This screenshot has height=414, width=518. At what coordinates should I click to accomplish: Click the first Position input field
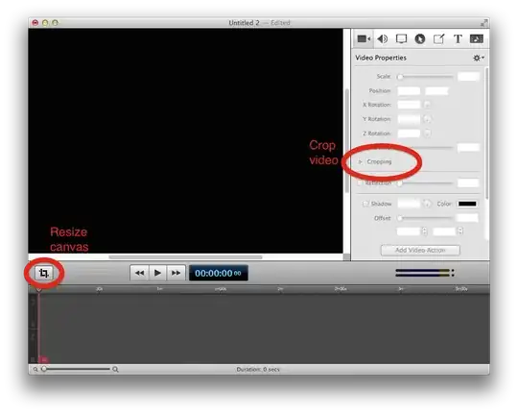tap(409, 90)
